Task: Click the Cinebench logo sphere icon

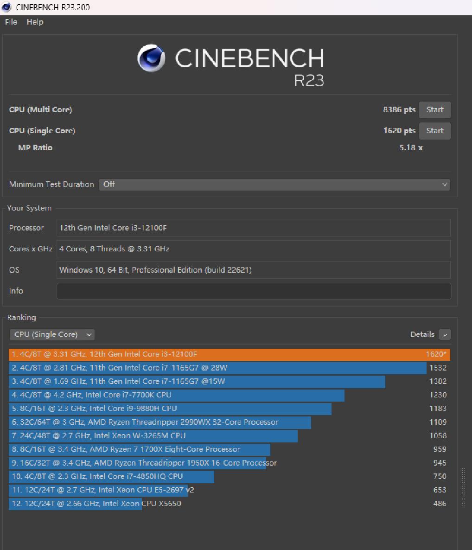Action: (151, 58)
